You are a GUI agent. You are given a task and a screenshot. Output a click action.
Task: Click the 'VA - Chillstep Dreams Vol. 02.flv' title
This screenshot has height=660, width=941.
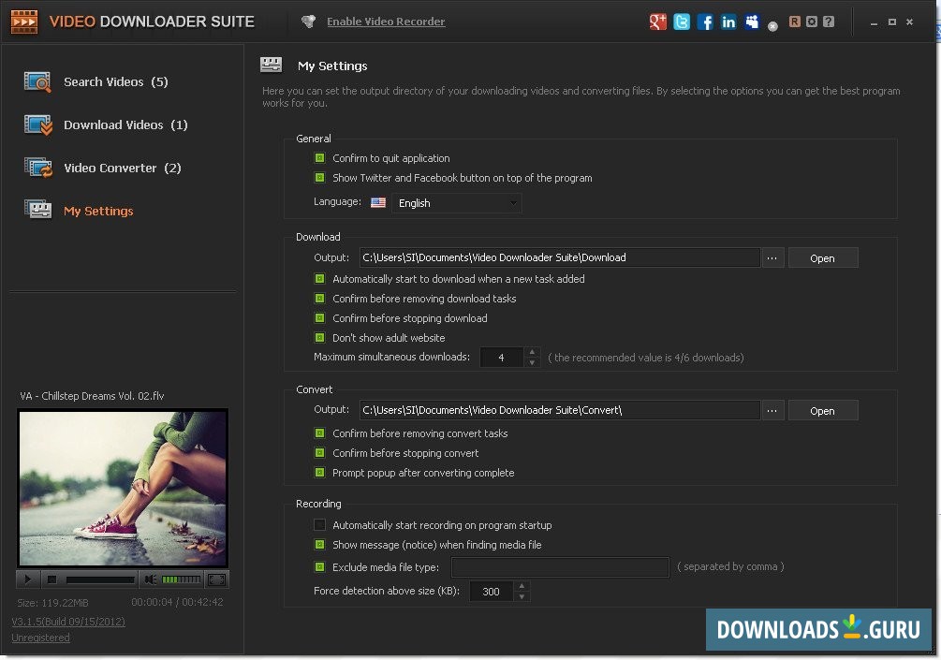(x=92, y=396)
